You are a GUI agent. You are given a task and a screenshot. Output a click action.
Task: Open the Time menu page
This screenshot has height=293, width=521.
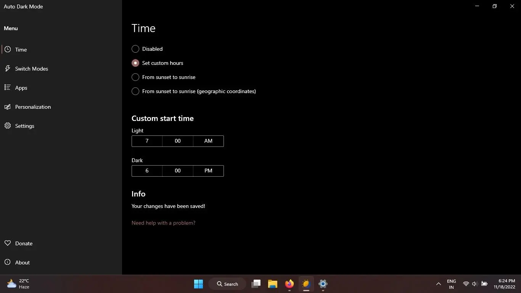pos(61,50)
